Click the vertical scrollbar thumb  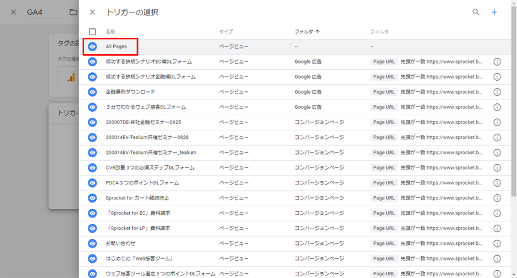(x=514, y=102)
